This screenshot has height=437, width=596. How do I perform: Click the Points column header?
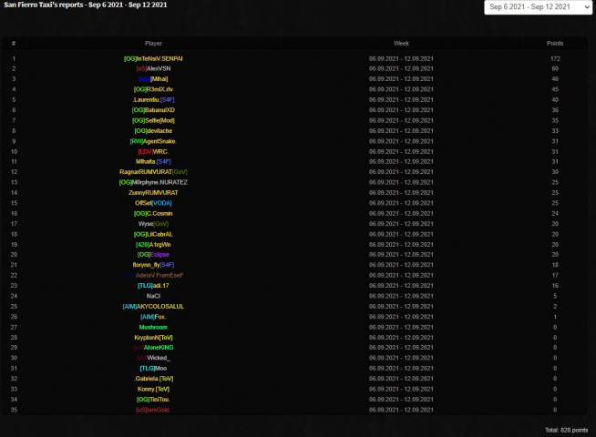pyautogui.click(x=554, y=43)
